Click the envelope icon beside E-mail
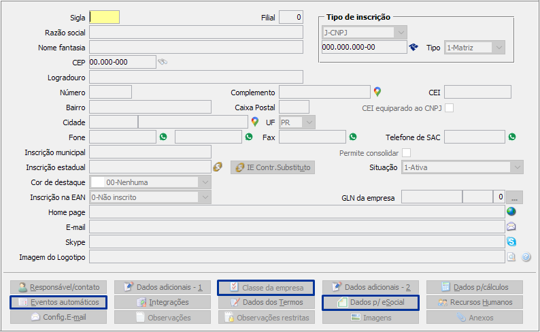The width and height of the screenshot is (540, 332). pos(511,227)
